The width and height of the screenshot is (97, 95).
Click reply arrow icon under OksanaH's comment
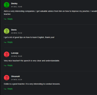[x=5, y=89]
